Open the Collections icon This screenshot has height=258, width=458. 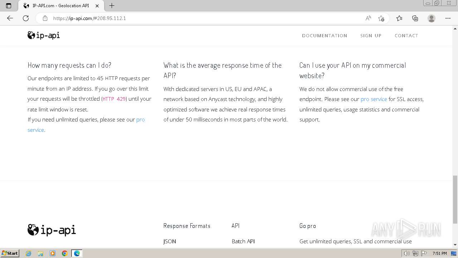[415, 18]
